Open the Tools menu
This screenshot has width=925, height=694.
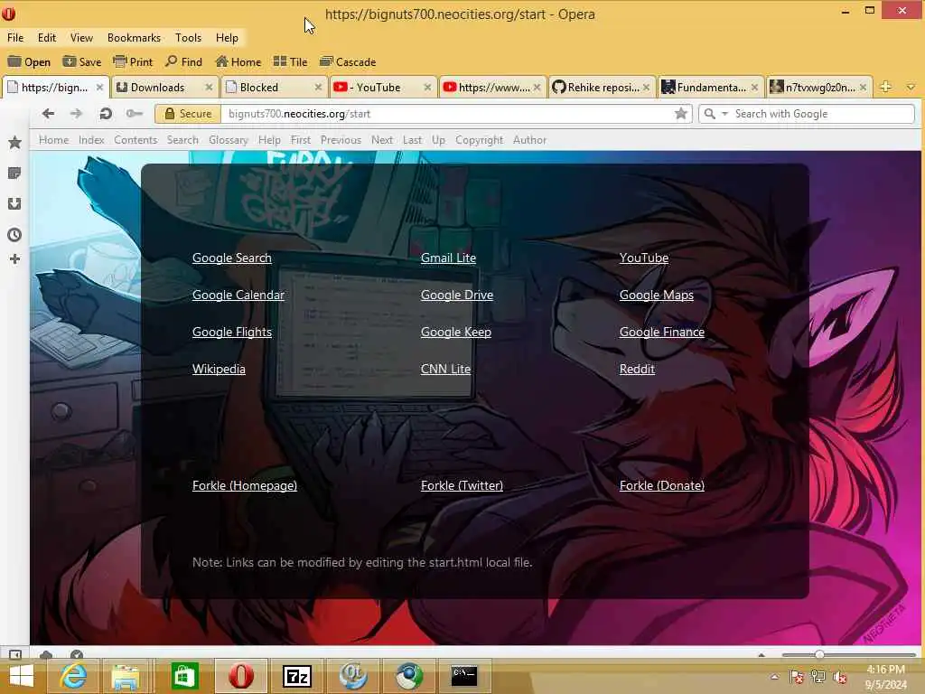[188, 38]
